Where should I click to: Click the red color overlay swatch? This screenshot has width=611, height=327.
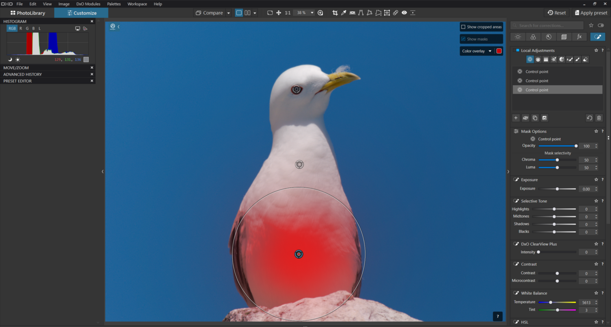tap(499, 51)
